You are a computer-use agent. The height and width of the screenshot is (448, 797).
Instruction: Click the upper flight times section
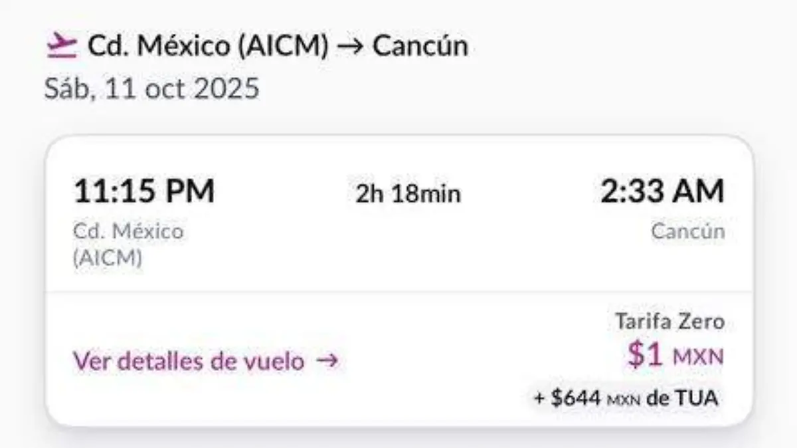click(398, 213)
